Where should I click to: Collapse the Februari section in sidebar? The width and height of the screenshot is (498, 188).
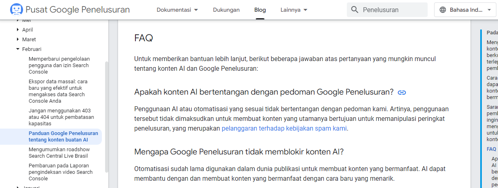(18, 49)
